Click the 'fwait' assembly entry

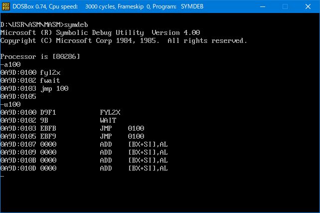(x=50, y=80)
